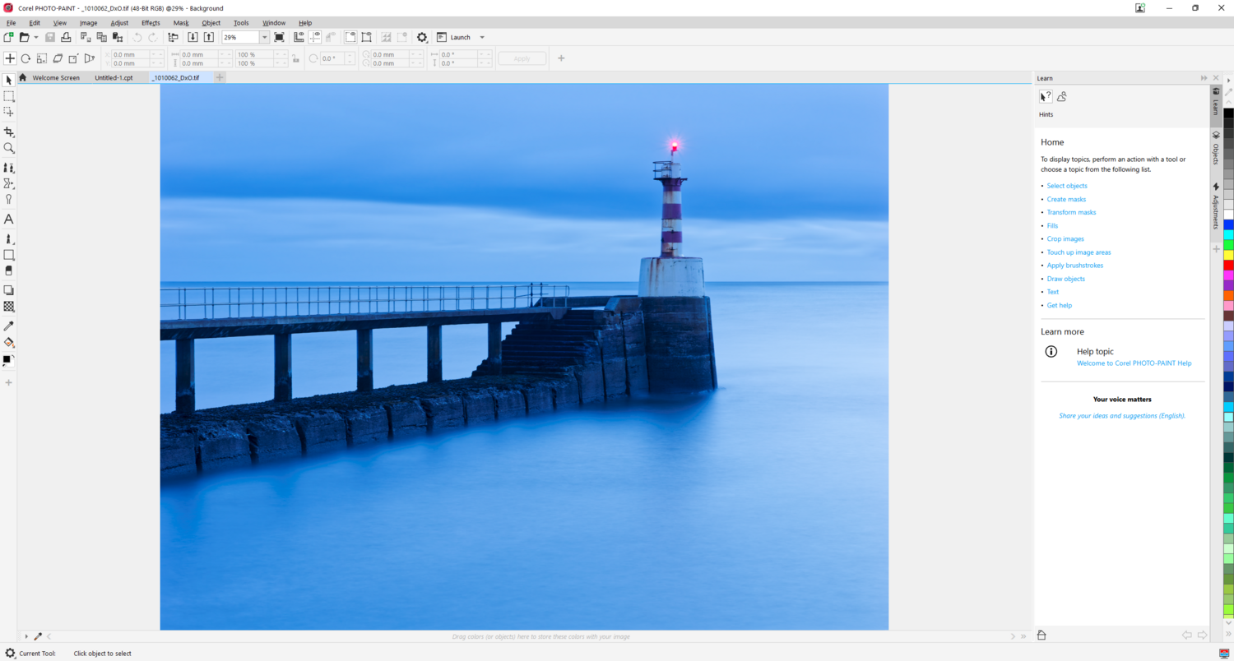Switch to the Untitled-1.cpt tab
The width and height of the screenshot is (1234, 661).
(x=114, y=78)
